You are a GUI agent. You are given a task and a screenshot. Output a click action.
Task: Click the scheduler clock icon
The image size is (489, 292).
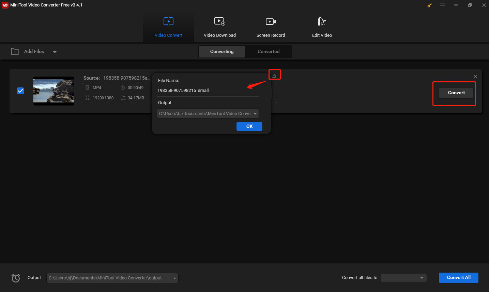click(x=16, y=278)
